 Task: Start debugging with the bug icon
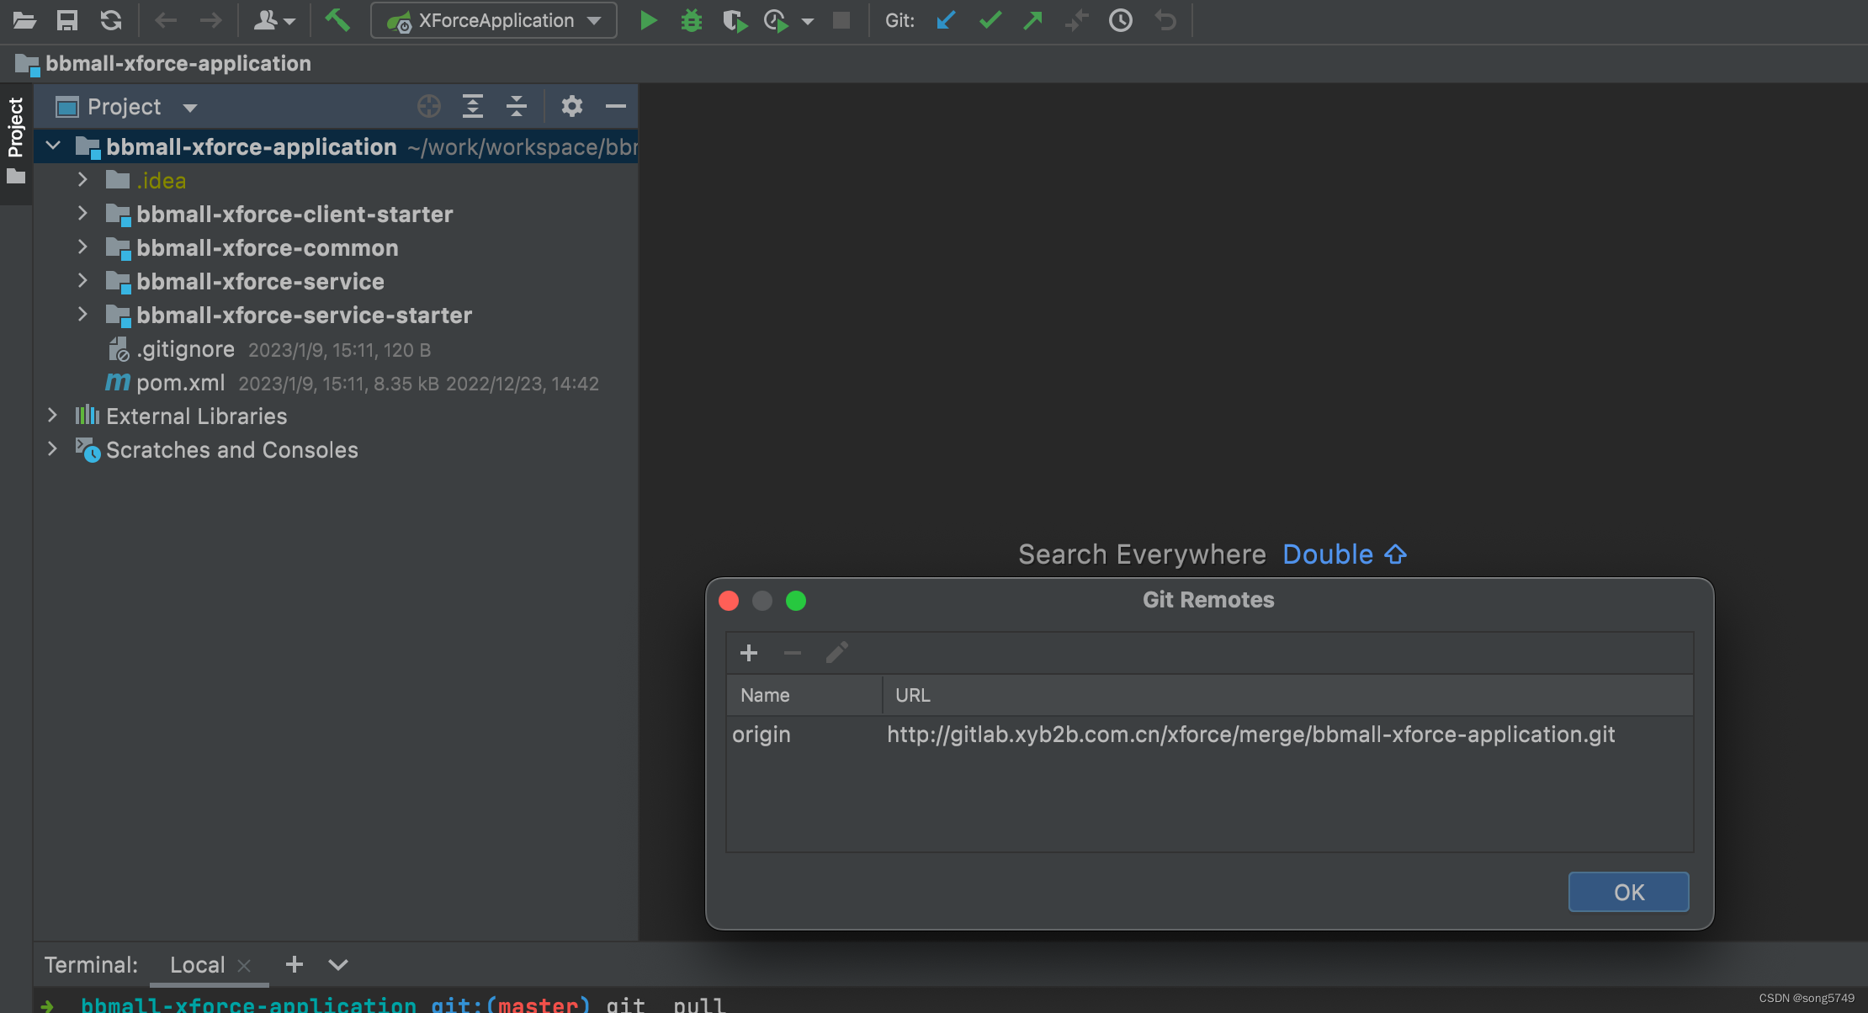coord(691,20)
